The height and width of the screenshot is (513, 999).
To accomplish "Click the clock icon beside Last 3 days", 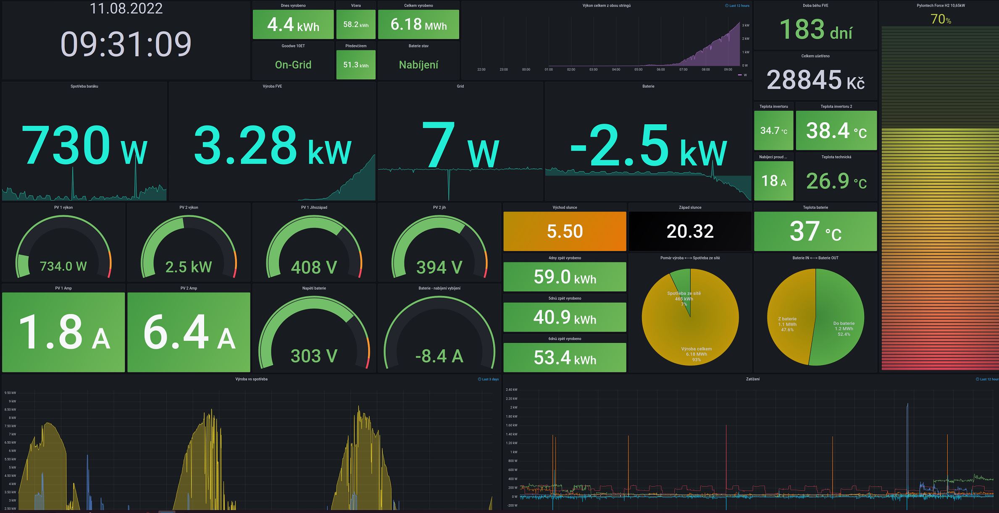I will click(x=479, y=379).
